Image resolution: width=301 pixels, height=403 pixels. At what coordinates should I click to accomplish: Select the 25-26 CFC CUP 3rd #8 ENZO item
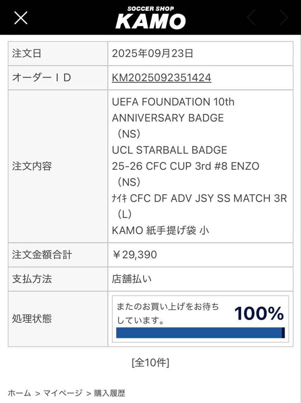click(x=185, y=166)
